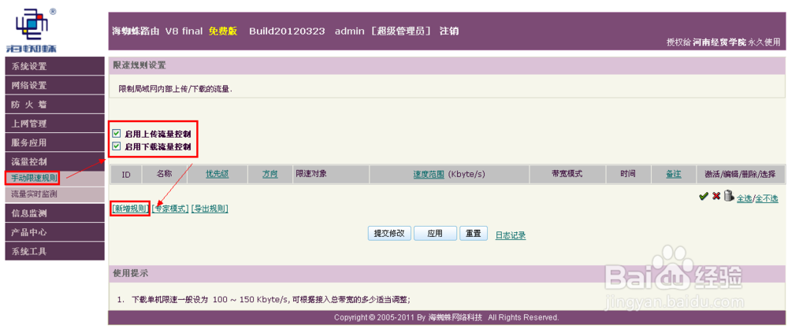Click 全选 link
The height and width of the screenshot is (329, 788).
745,199
